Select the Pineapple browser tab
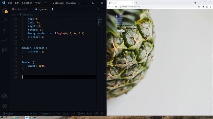The height and width of the screenshot is (119, 213). coord(120,3)
